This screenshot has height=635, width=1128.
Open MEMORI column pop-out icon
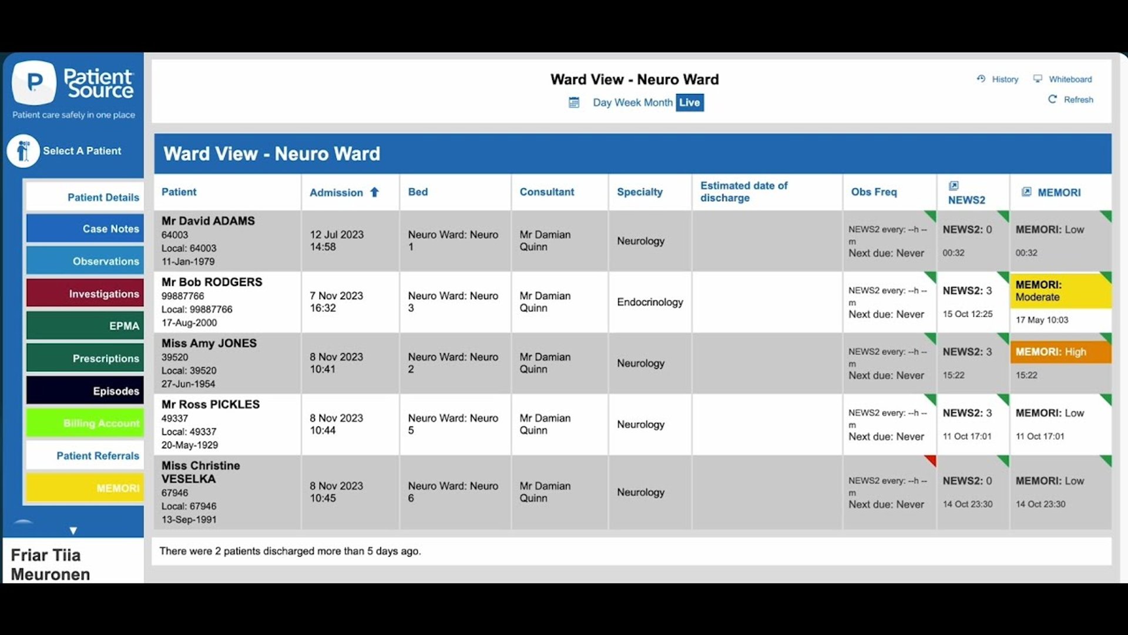1026,192
